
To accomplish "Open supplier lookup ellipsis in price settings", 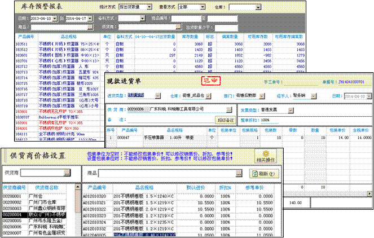I will pyautogui.click(x=67, y=172).
